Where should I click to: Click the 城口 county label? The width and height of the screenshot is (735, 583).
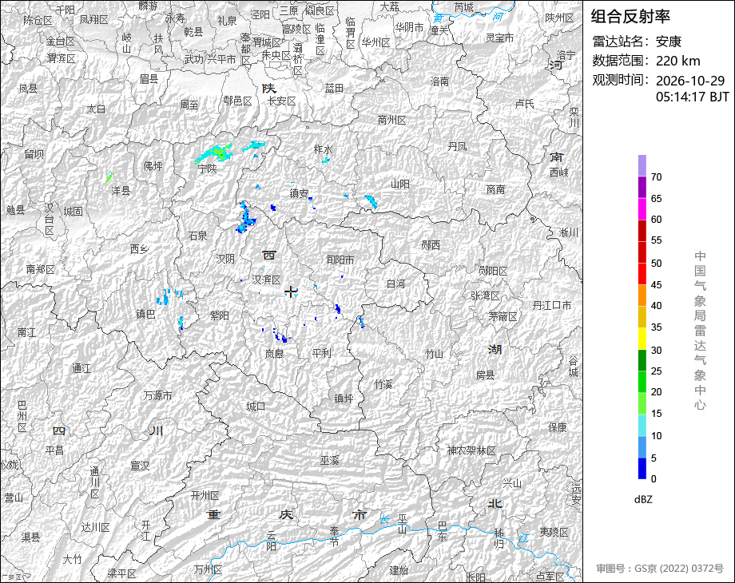click(256, 407)
